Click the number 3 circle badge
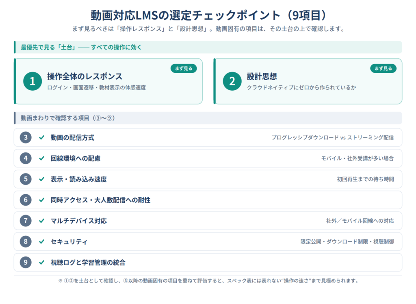Image resolution: width=416 pixels, height=304 pixels. [26, 137]
